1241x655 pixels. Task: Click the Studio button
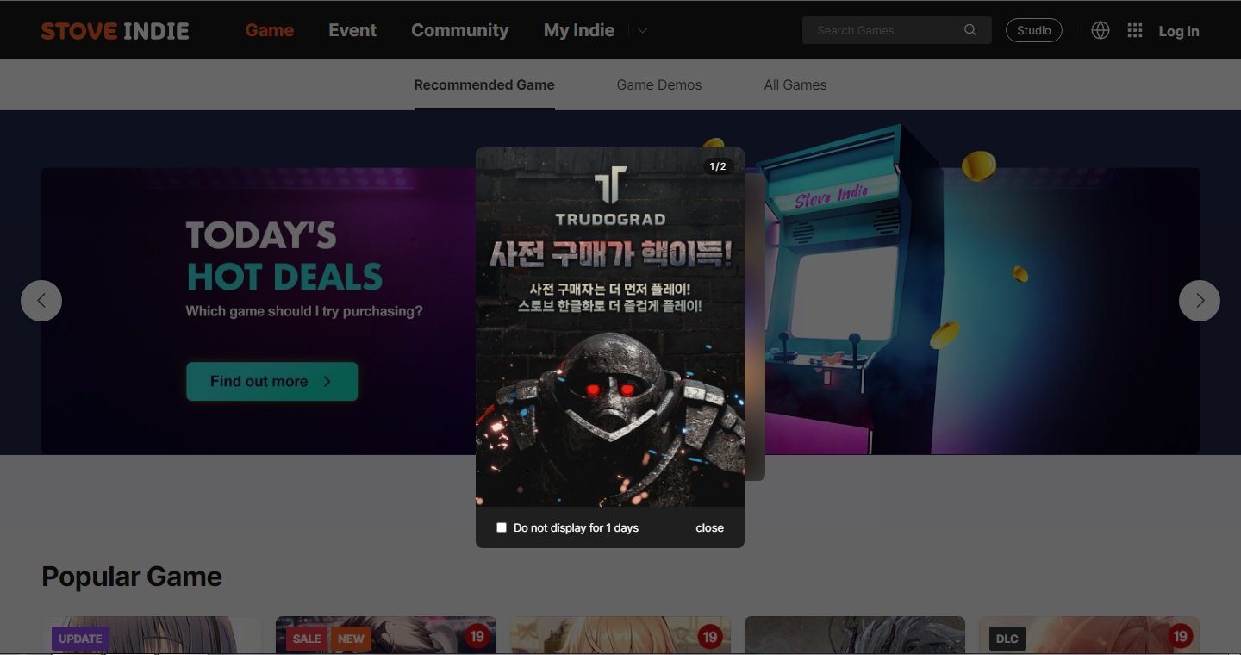[1033, 30]
